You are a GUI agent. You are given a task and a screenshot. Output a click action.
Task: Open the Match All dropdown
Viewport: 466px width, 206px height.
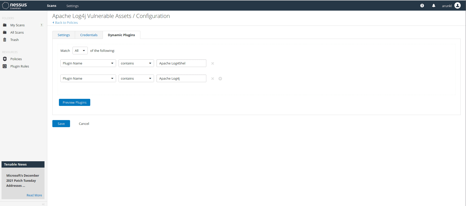[x=80, y=51]
